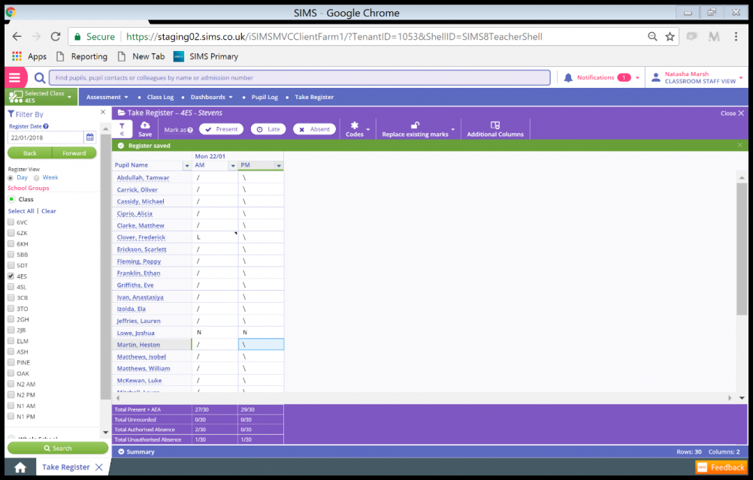
Task: Check the N2 AM class checkbox
Action: pyautogui.click(x=11, y=384)
